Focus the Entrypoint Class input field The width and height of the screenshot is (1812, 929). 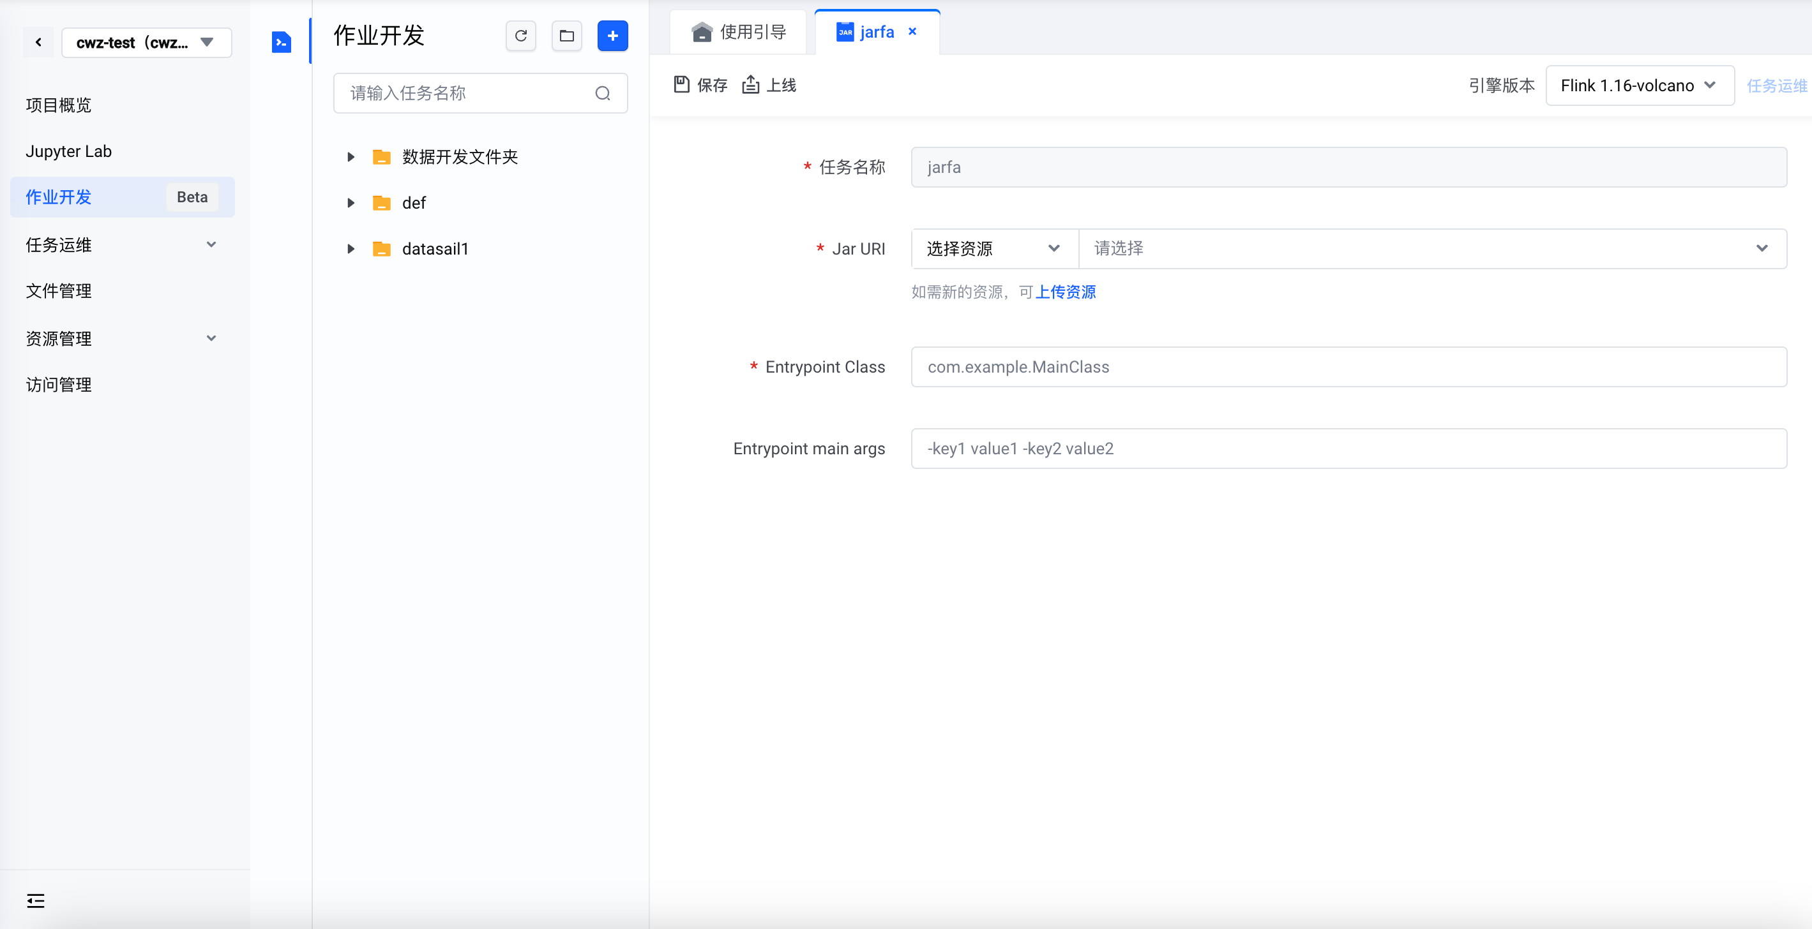pos(1348,367)
